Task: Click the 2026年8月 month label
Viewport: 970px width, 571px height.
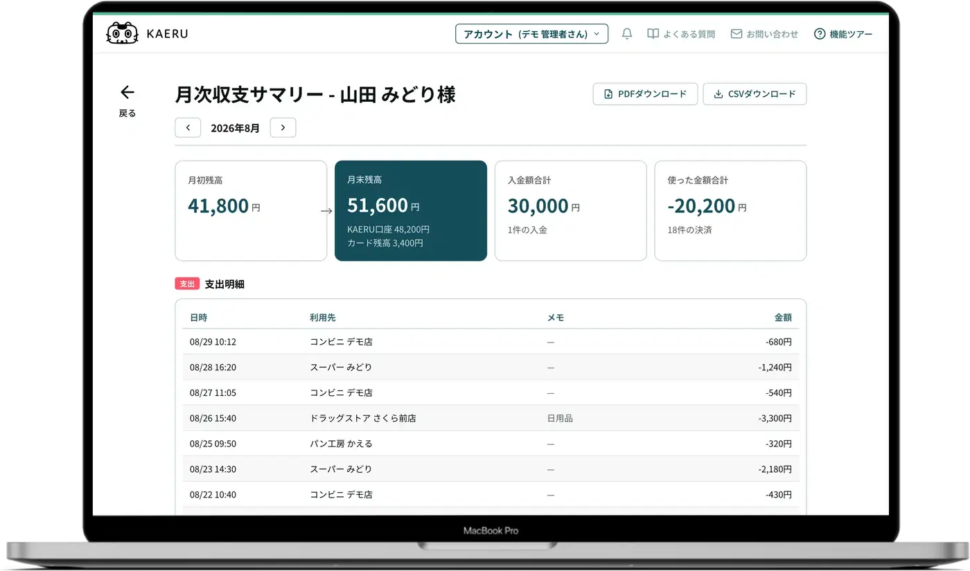Action: (236, 128)
